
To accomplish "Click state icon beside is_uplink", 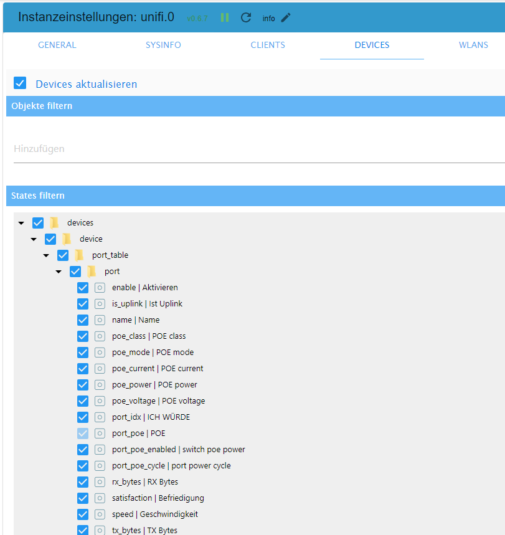I will (x=100, y=304).
